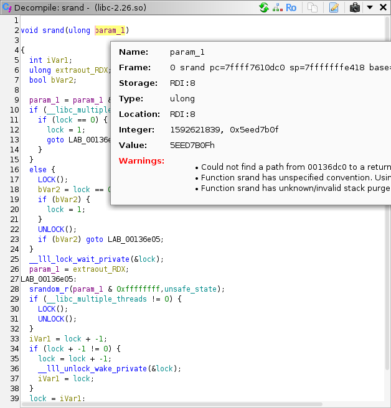Click the srandom_r function call

point(49,289)
